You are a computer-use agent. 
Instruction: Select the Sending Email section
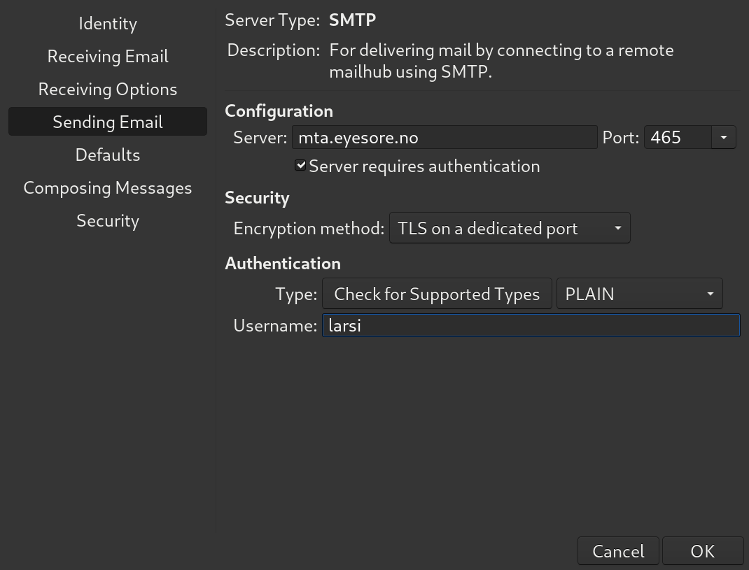(x=108, y=122)
